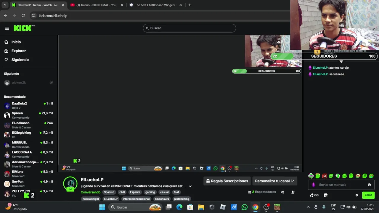Image resolution: width=379 pixels, height=213 pixels.
Task: Open recommended channel SoyPan
Action: 28,183
